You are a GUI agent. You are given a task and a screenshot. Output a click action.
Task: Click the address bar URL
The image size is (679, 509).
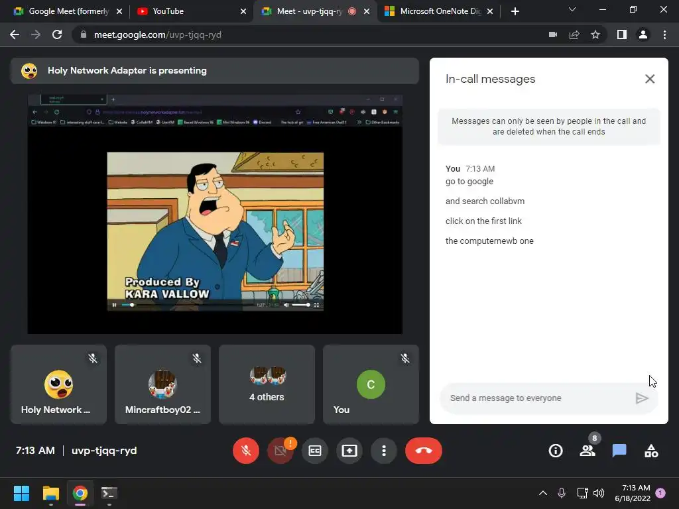coord(158,34)
